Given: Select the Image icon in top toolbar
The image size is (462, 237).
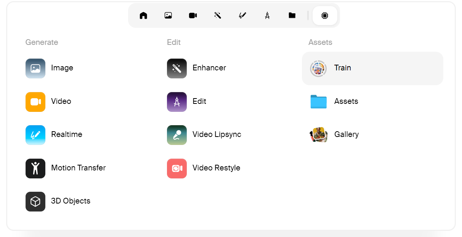Looking at the screenshot, I should tap(168, 16).
